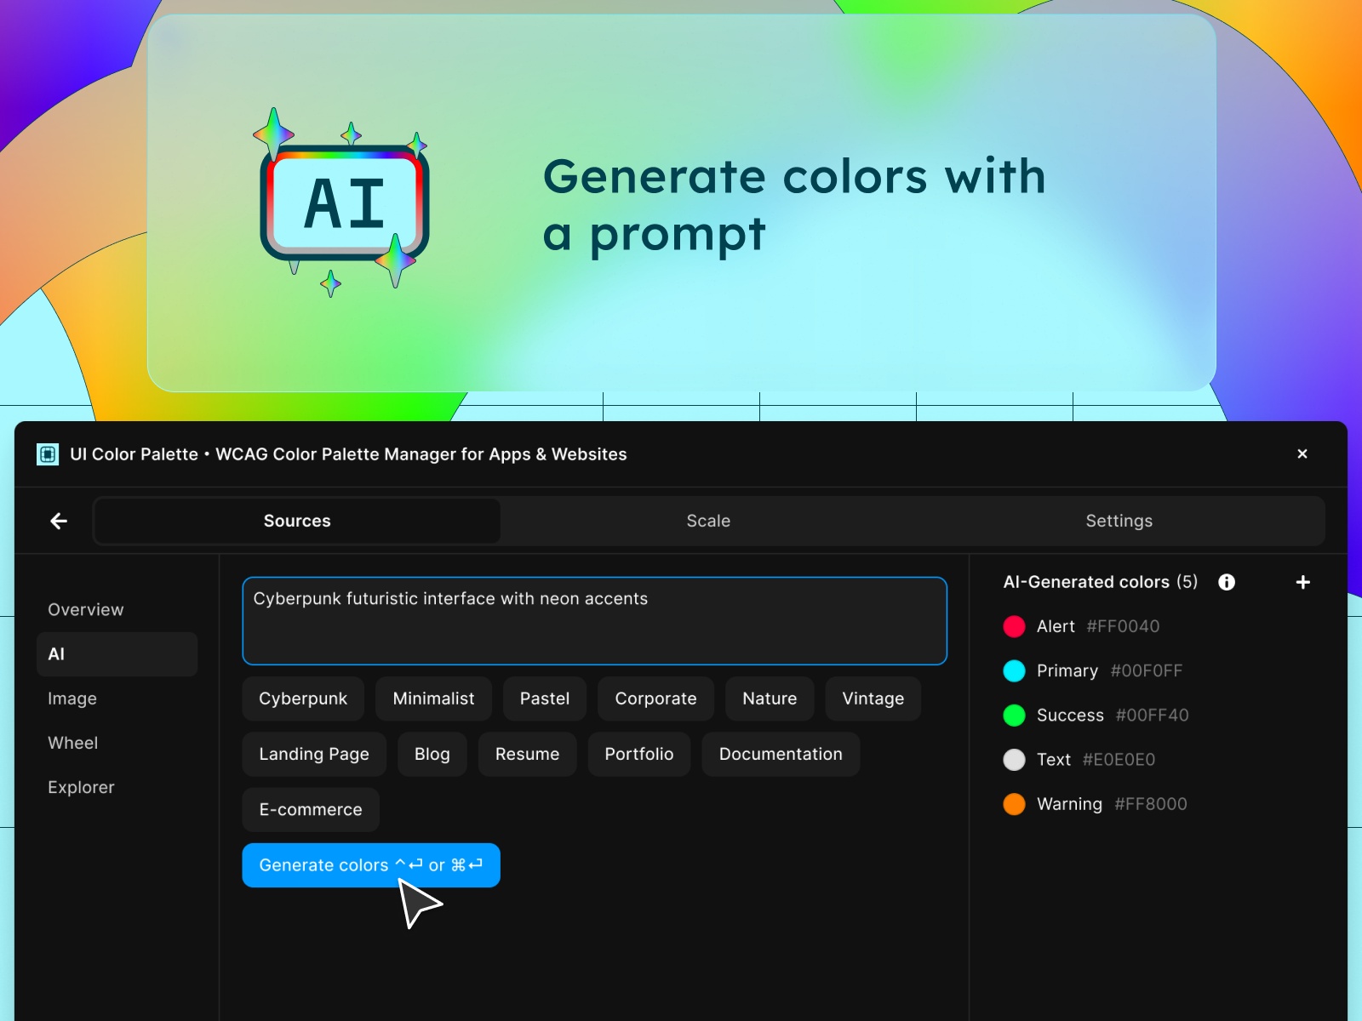Open info about AI-Generated colors

(x=1228, y=582)
